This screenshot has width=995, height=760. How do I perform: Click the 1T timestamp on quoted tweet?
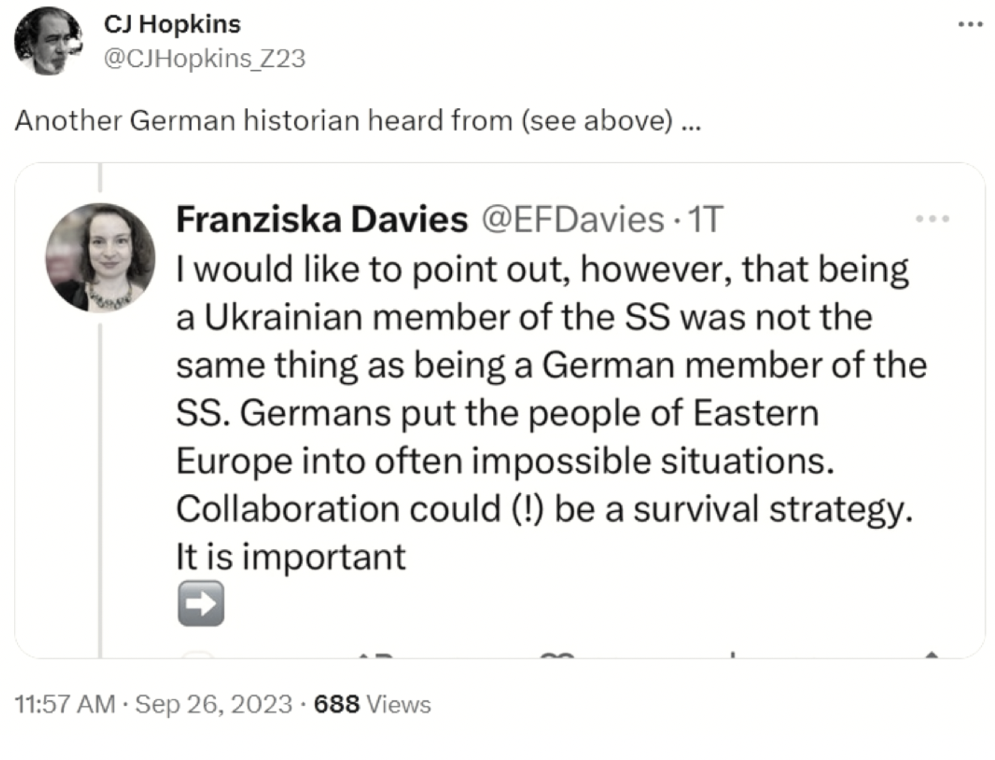coord(704,219)
